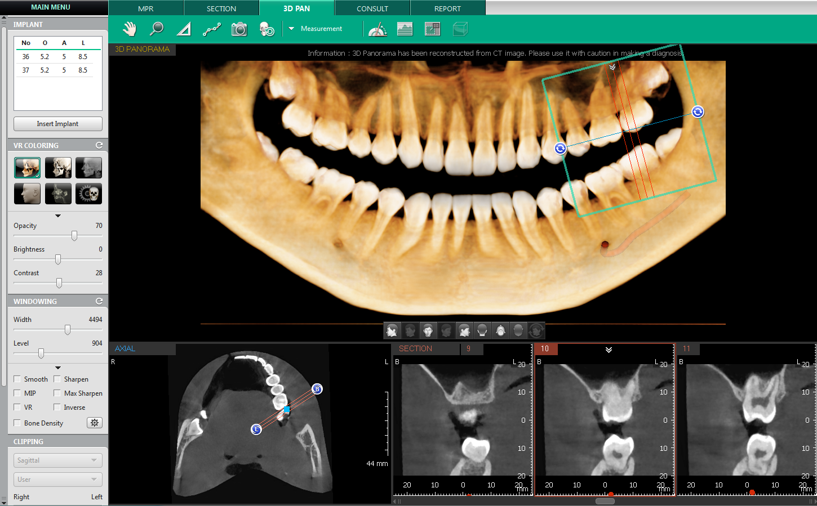Select the soft tissue face VR preset

point(27,194)
